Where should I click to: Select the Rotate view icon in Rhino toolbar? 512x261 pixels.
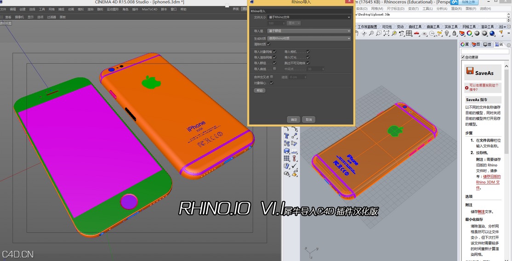pyautogui.click(x=364, y=33)
